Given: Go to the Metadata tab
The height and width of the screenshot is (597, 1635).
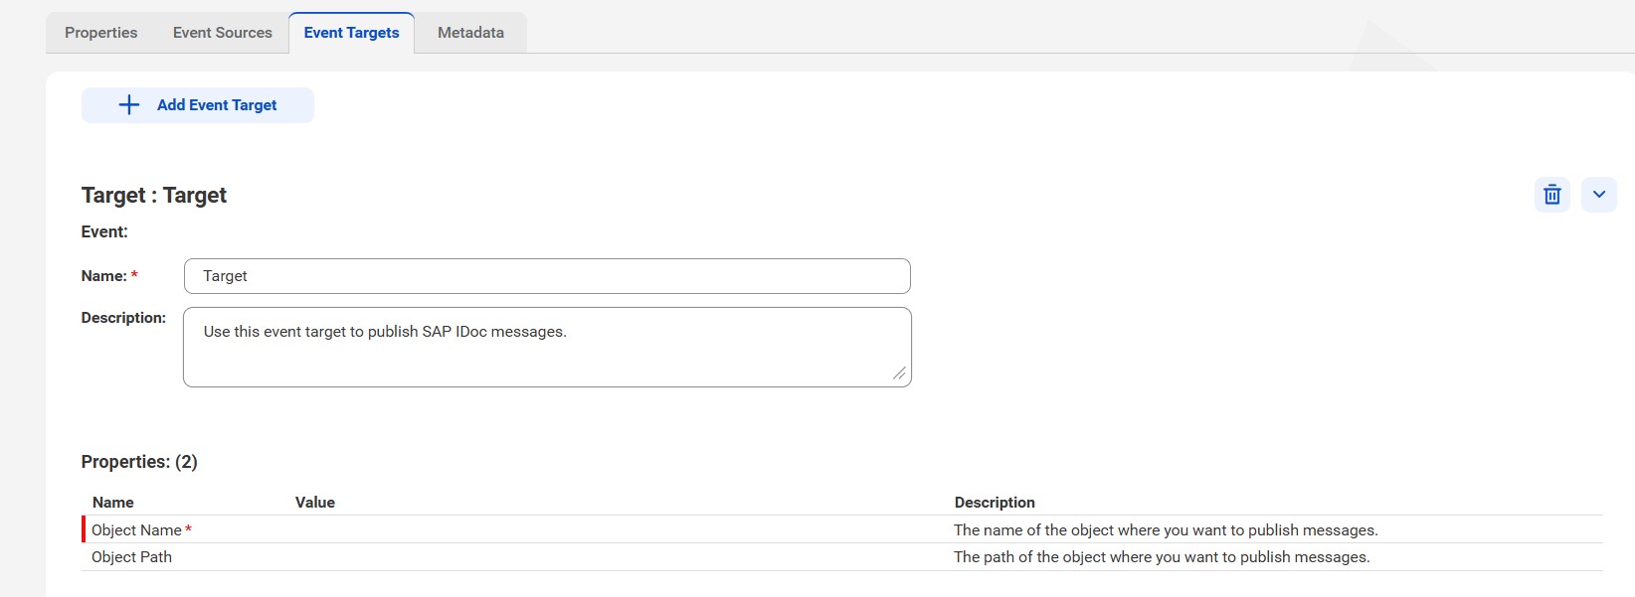Looking at the screenshot, I should (x=471, y=33).
